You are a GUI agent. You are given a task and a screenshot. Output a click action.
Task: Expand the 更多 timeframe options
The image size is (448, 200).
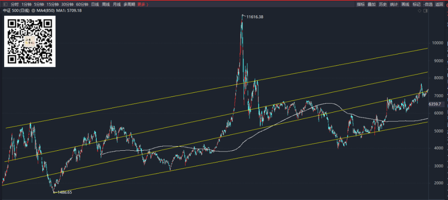[x=143, y=4]
